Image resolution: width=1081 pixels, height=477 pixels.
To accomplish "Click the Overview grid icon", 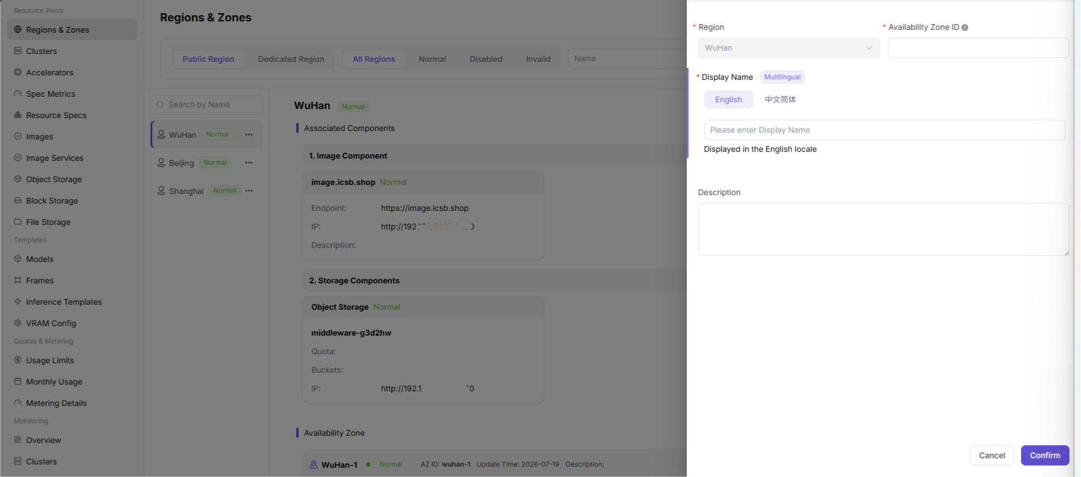I will coord(18,440).
